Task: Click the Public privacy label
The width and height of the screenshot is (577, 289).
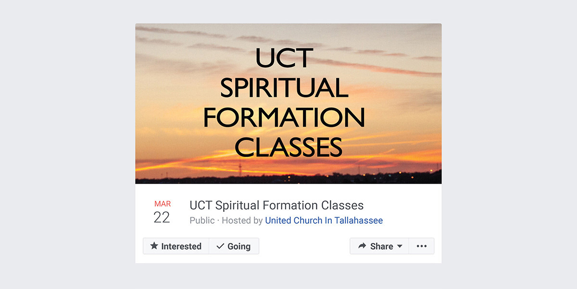Action: tap(202, 220)
